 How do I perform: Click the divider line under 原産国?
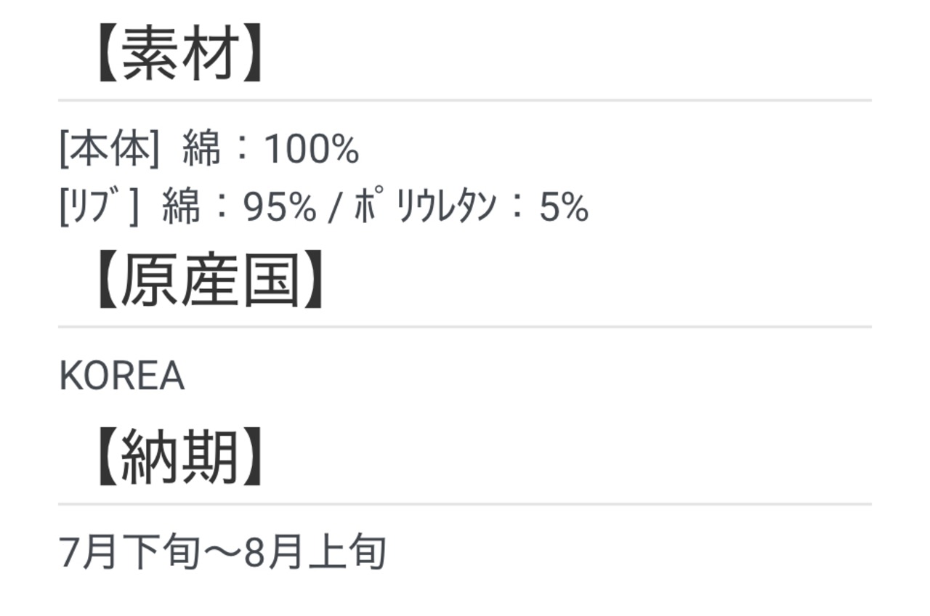(465, 327)
